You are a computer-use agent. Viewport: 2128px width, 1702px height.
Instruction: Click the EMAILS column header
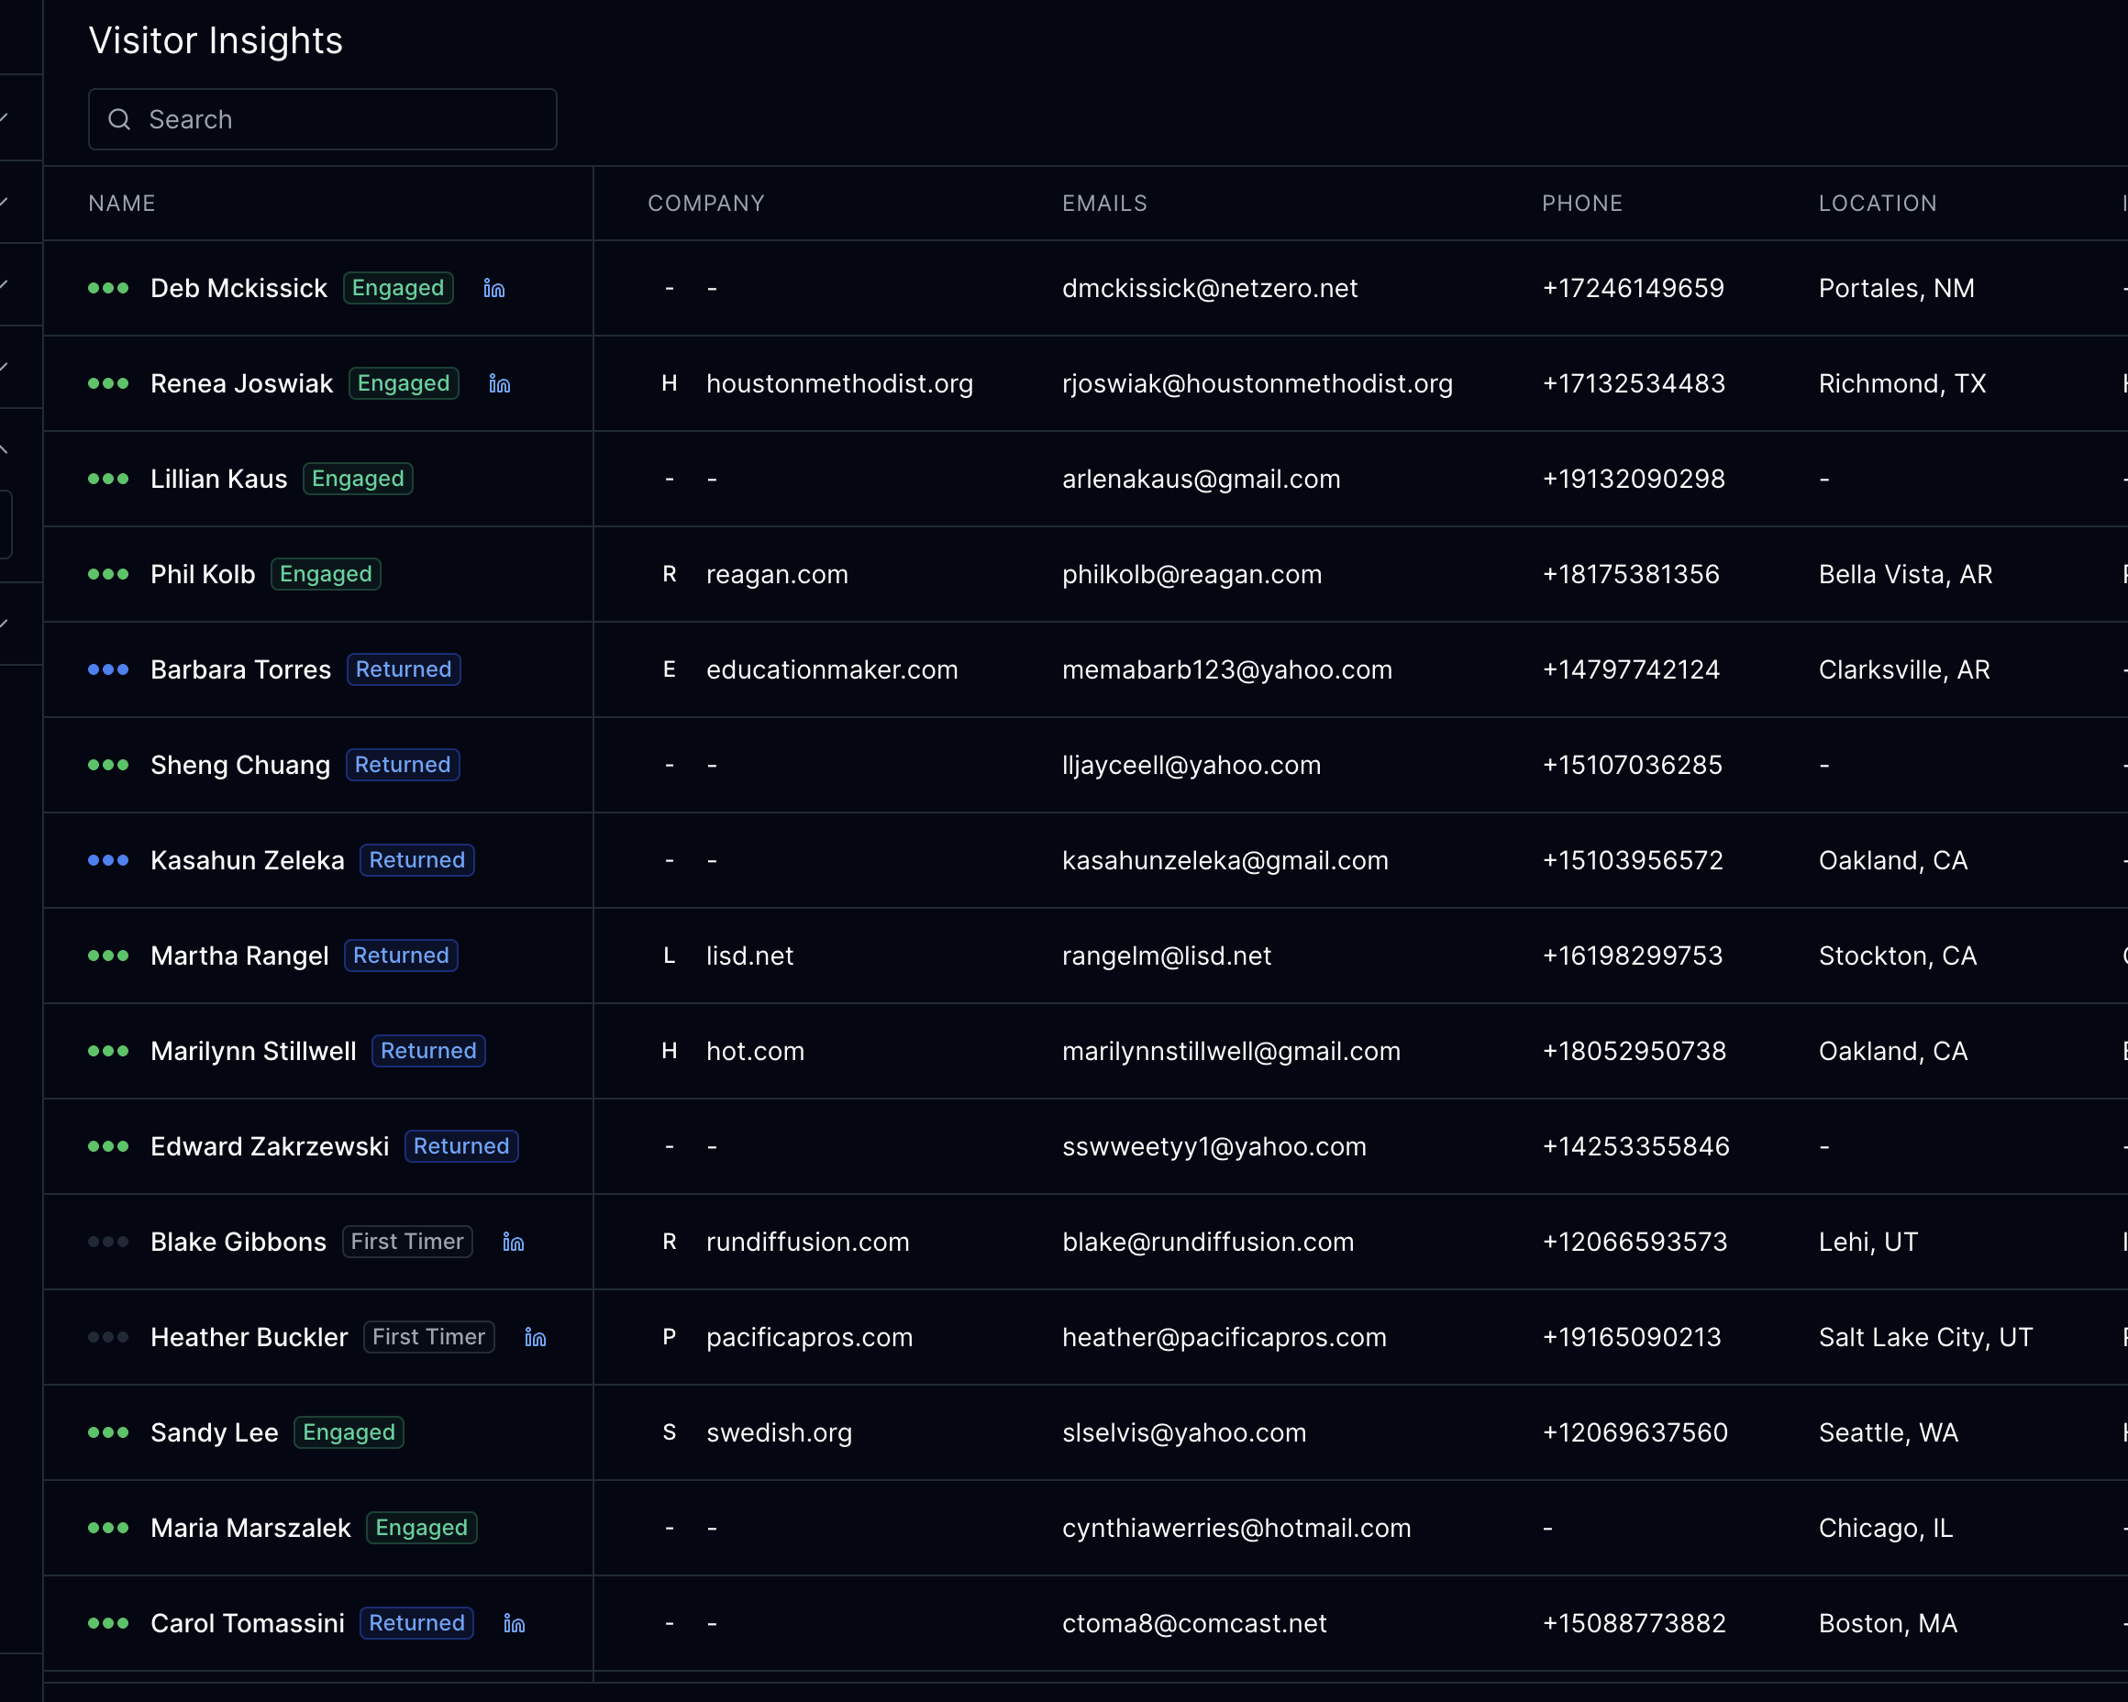click(x=1103, y=204)
